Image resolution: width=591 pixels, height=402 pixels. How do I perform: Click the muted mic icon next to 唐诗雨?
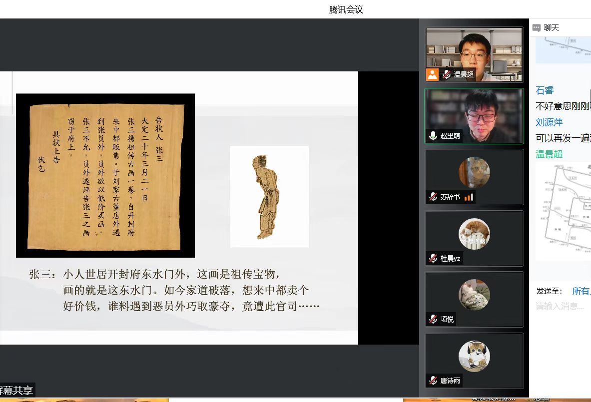(x=433, y=381)
